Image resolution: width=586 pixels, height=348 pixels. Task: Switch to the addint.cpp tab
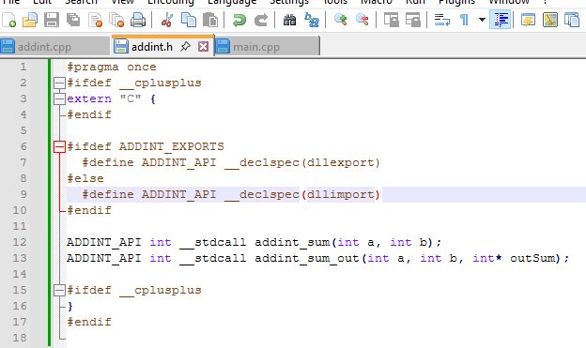[x=54, y=47]
